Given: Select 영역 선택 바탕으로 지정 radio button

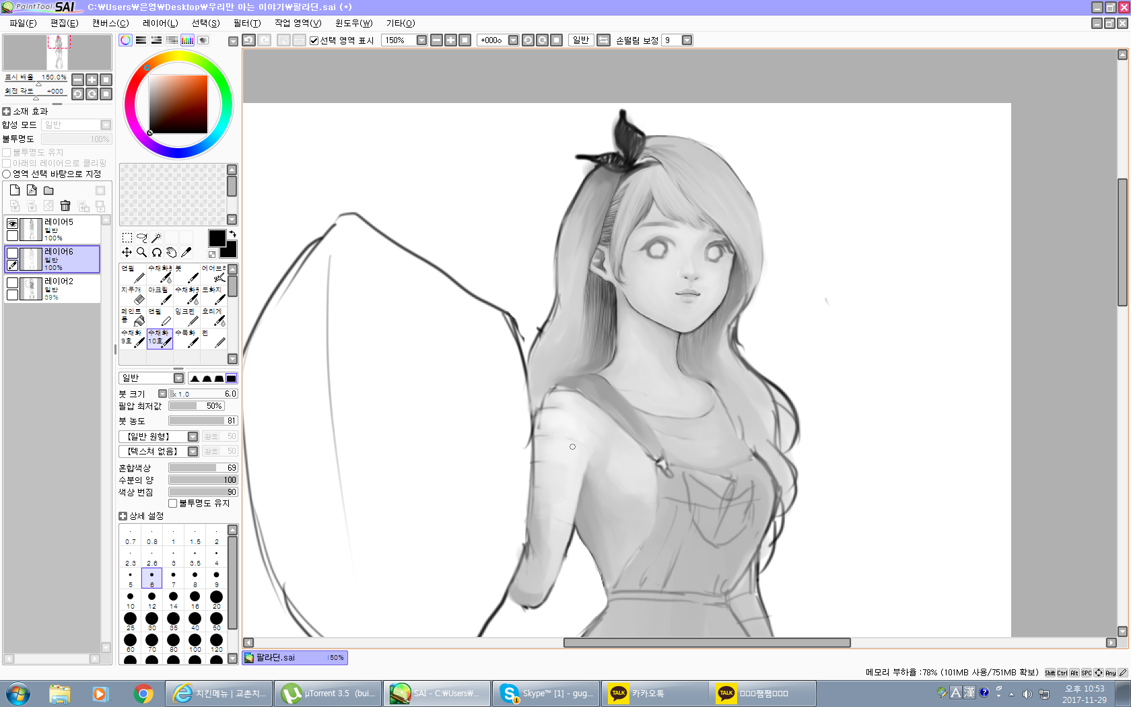Looking at the screenshot, I should coord(7,174).
